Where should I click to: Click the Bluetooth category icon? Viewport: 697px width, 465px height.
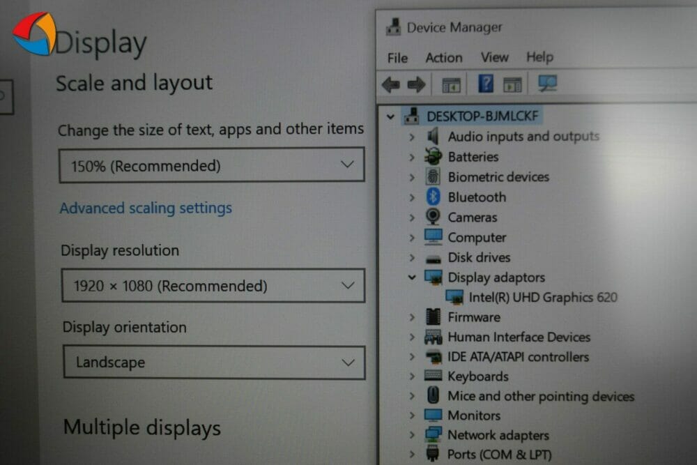433,197
